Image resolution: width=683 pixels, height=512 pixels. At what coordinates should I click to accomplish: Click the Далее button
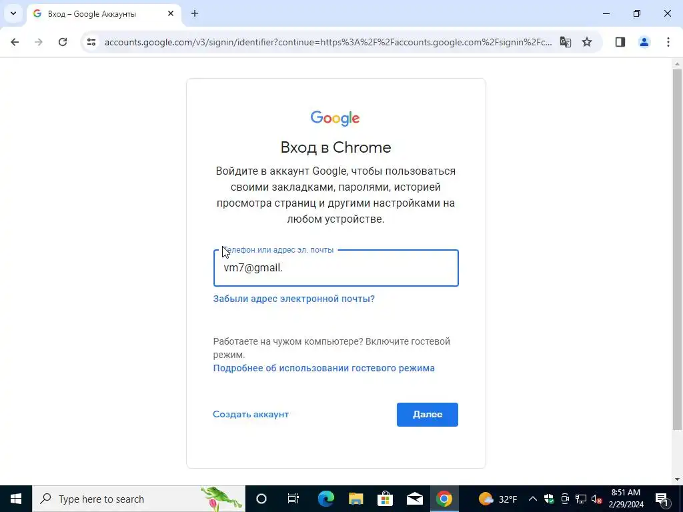tap(428, 415)
